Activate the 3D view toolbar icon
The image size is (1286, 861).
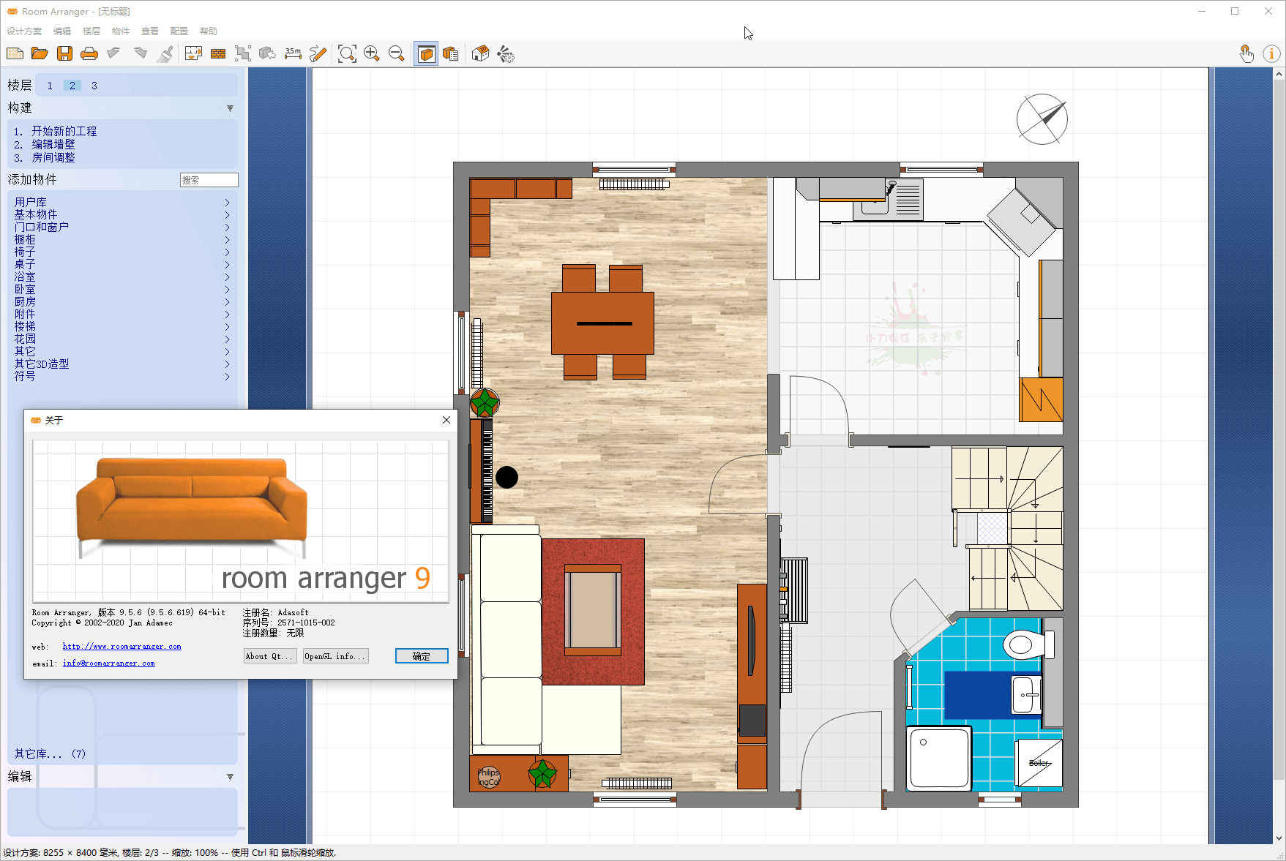pos(426,53)
